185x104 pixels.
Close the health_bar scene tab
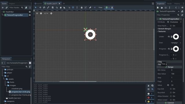click(x=60, y=3)
